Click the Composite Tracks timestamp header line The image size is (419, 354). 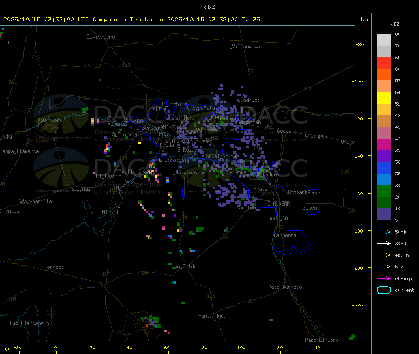131,20
